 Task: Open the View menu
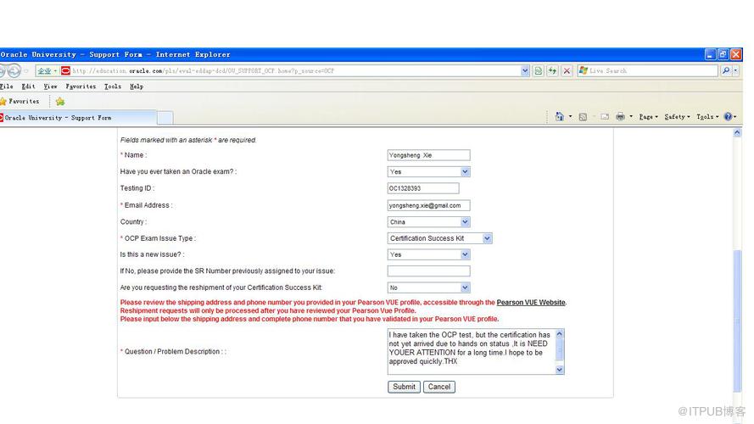pyautogui.click(x=51, y=86)
